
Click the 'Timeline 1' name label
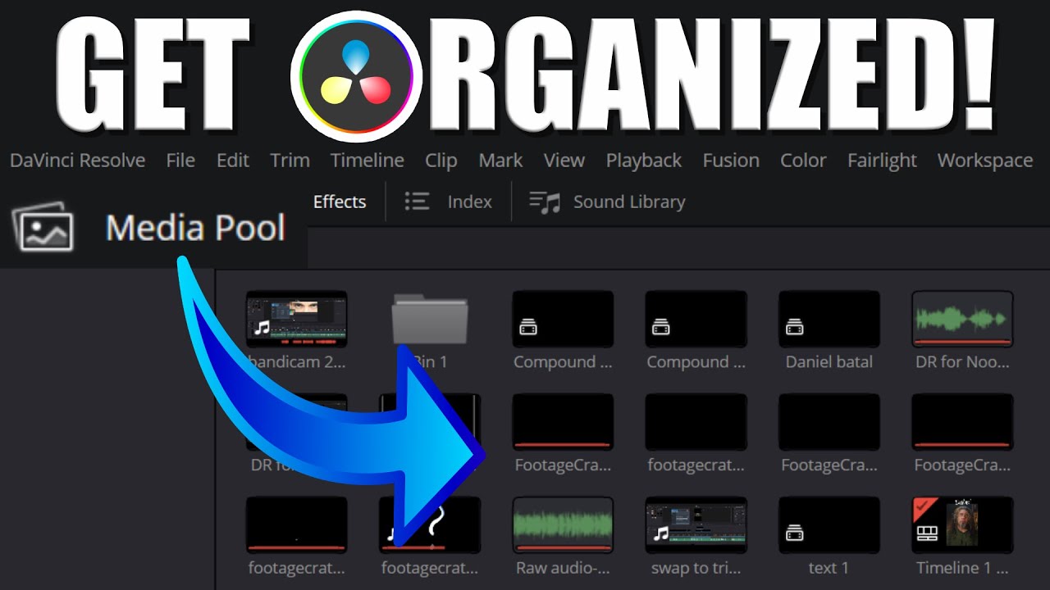coord(962,567)
